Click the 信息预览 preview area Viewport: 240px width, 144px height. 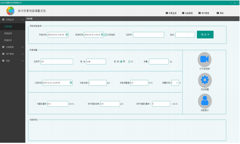coord(127,130)
